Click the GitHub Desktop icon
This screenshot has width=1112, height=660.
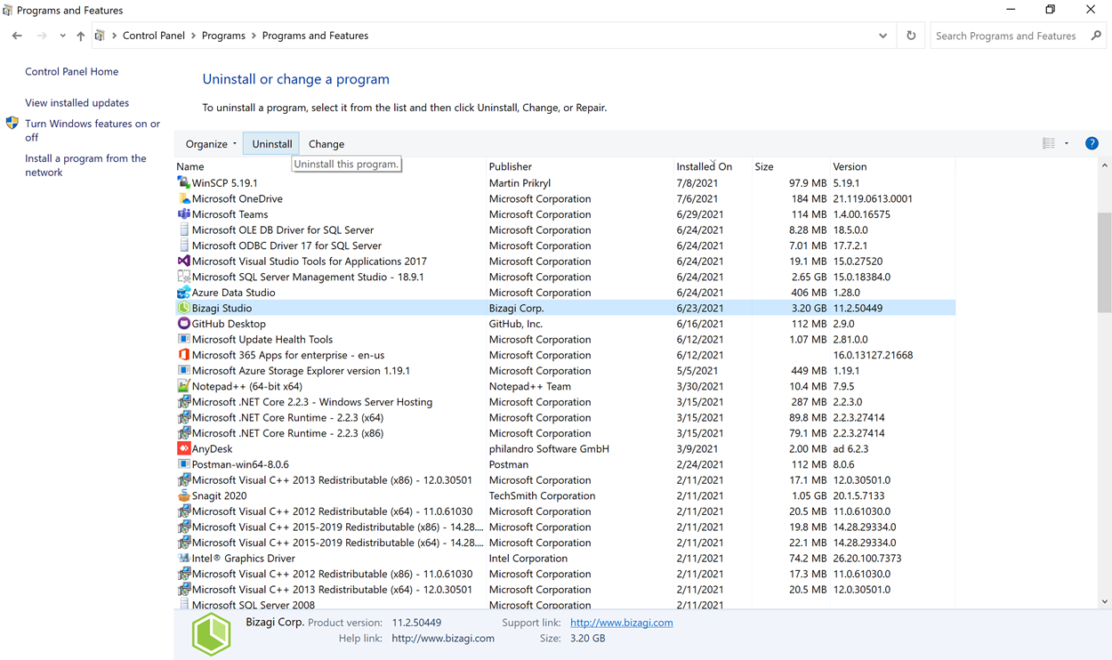tap(183, 324)
